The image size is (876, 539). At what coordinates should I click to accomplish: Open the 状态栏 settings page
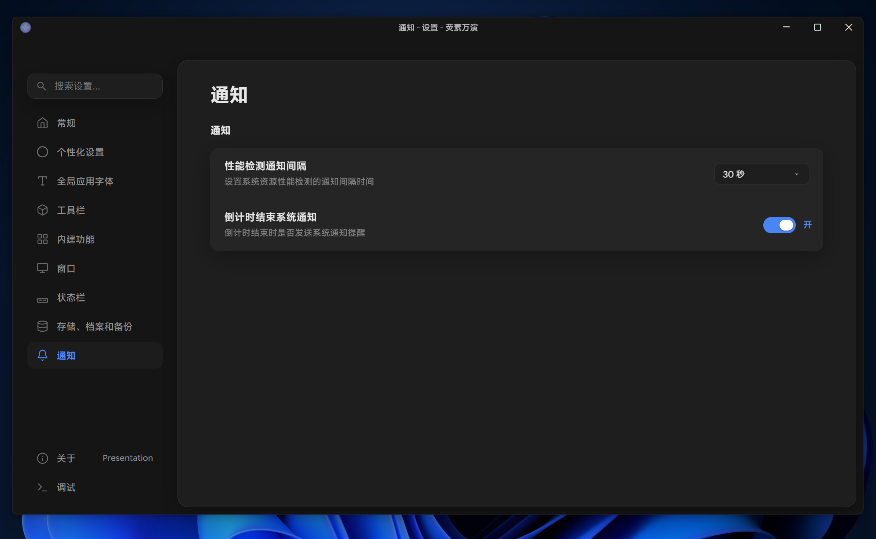point(95,297)
